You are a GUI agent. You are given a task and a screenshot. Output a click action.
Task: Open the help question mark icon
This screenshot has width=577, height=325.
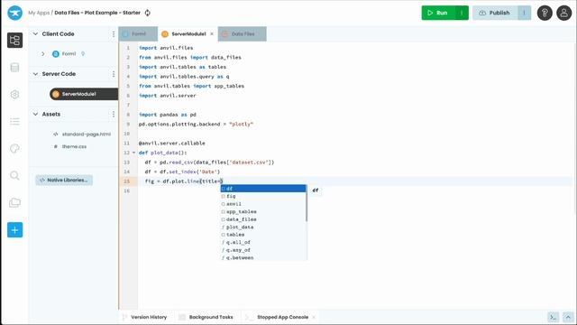point(545,13)
